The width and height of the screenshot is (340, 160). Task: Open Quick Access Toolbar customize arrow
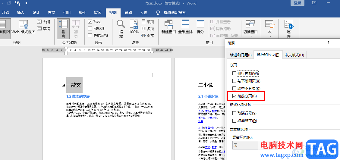point(26,3)
